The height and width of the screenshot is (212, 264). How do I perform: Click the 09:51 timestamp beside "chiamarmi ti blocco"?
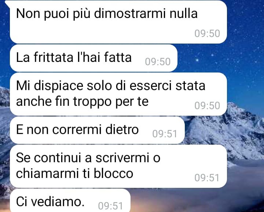[207, 178]
